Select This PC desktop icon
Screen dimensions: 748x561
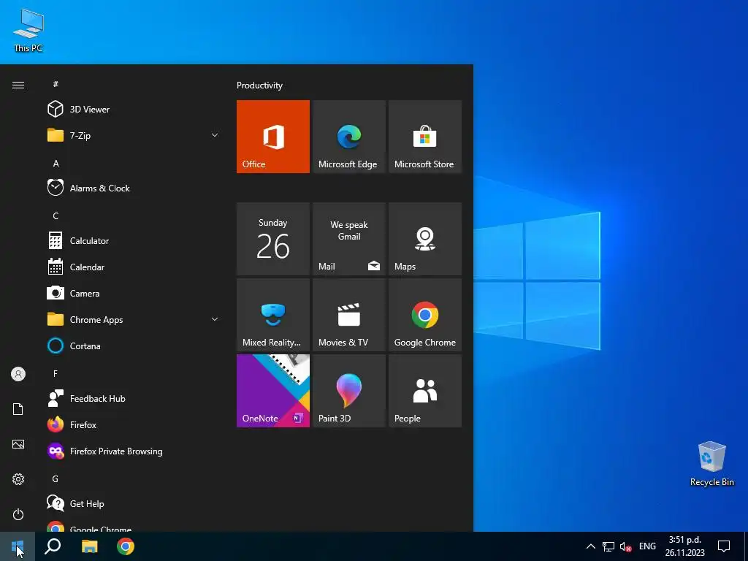point(28,31)
